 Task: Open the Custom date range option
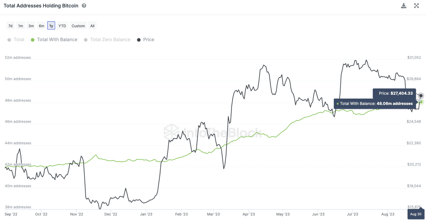click(78, 25)
